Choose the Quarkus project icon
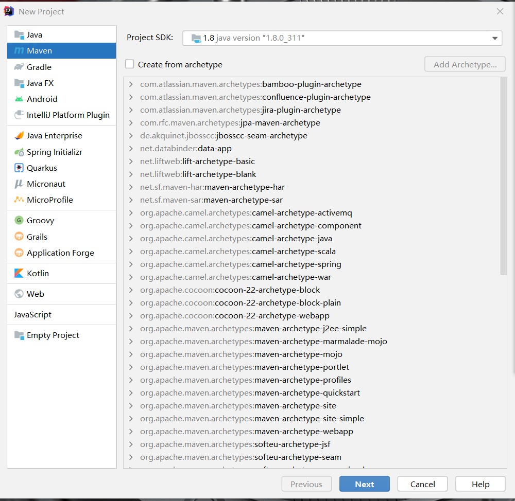Image resolution: width=515 pixels, height=501 pixels. (x=19, y=168)
